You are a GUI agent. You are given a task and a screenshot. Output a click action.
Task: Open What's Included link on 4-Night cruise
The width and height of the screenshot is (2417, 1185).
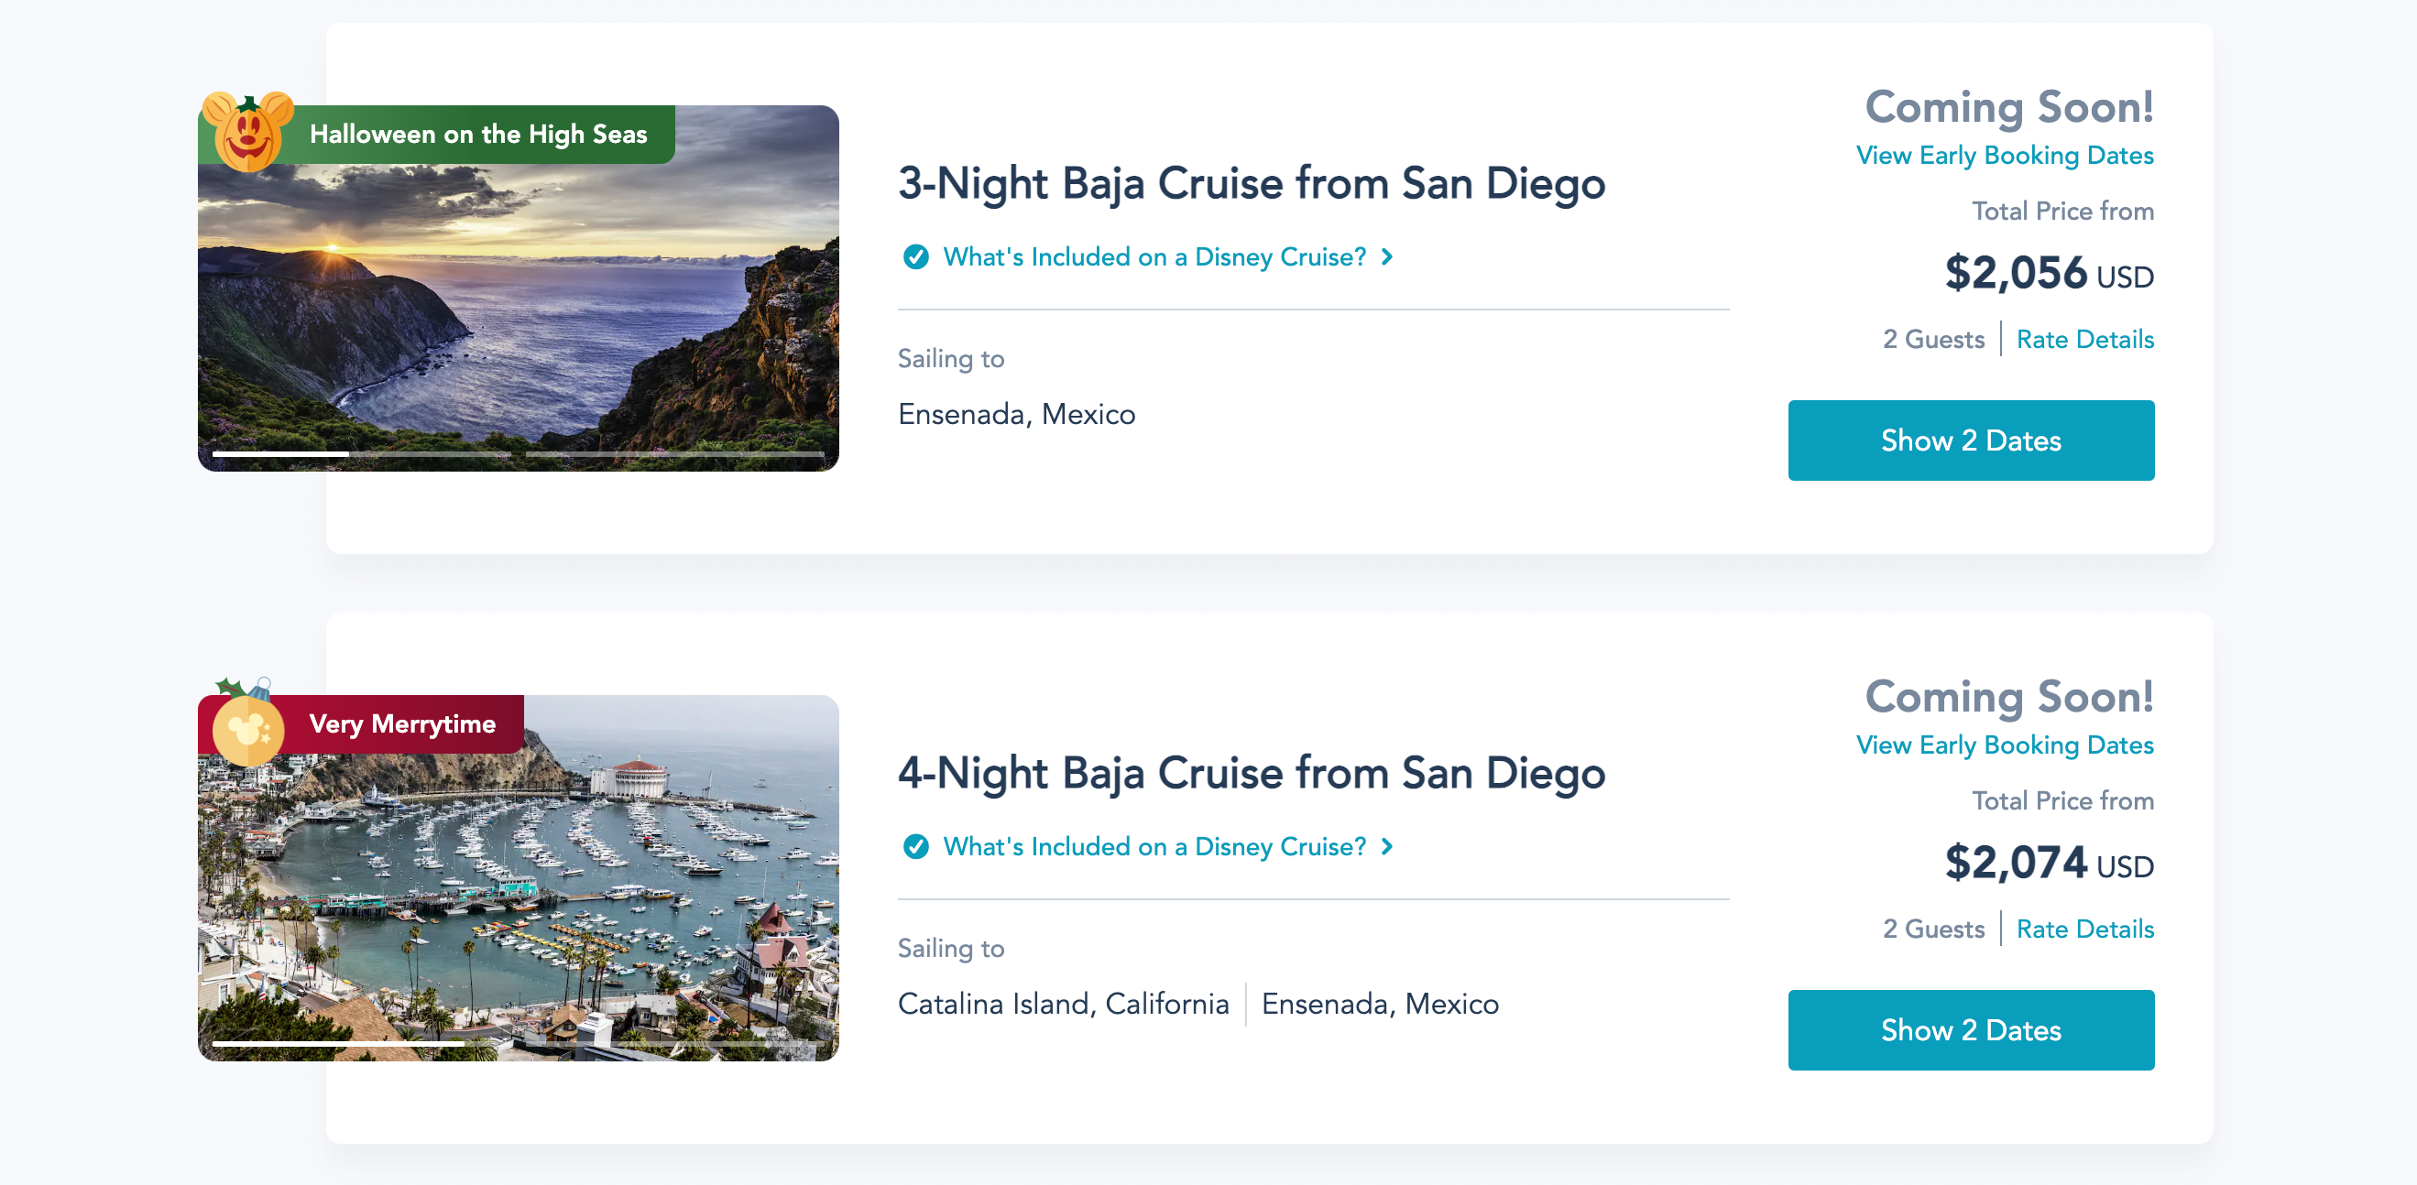click(x=1154, y=846)
